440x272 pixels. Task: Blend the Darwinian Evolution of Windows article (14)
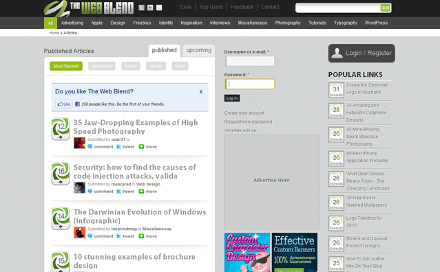coord(61,218)
